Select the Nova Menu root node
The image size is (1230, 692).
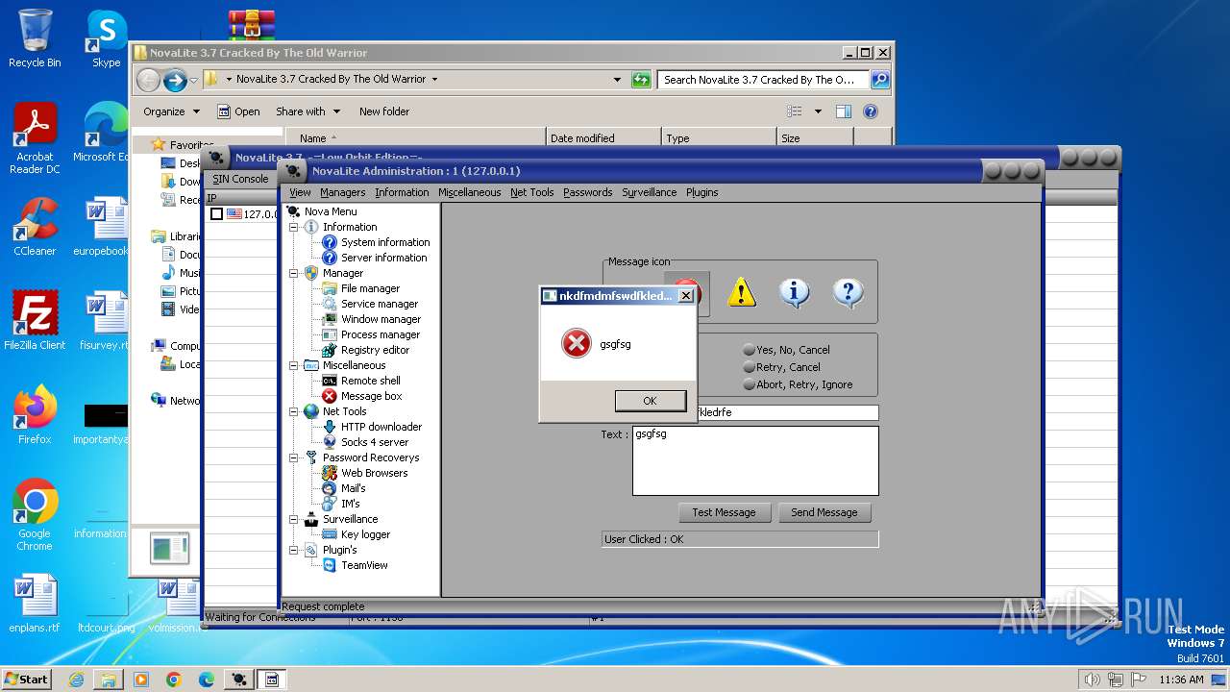pos(331,211)
